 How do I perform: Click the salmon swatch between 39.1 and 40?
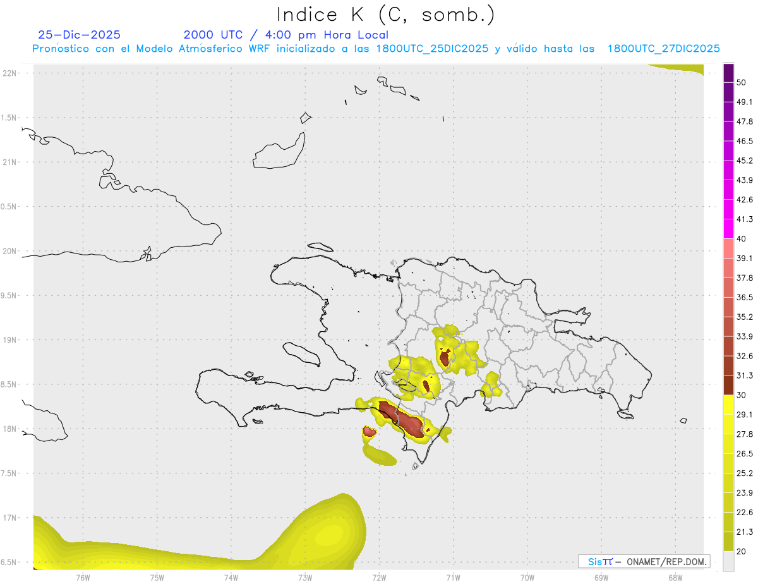(x=728, y=248)
